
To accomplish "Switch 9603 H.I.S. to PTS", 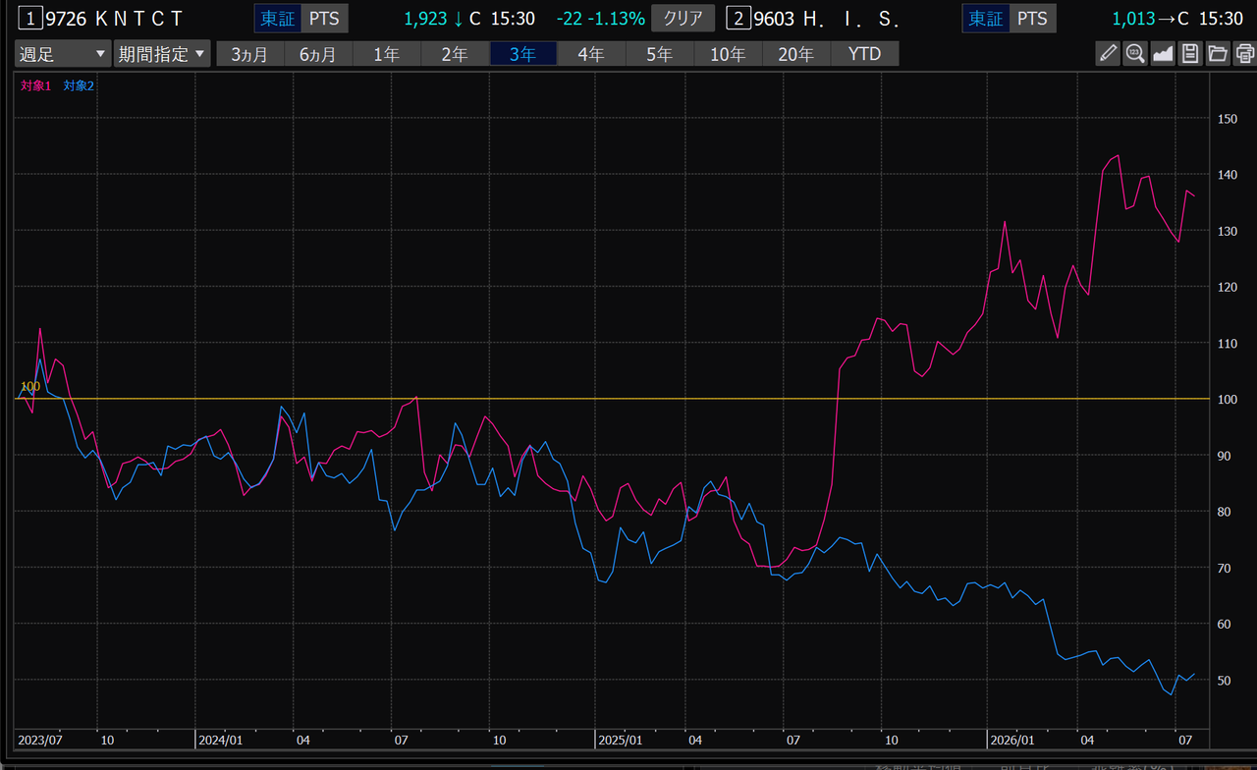I will tap(1031, 18).
